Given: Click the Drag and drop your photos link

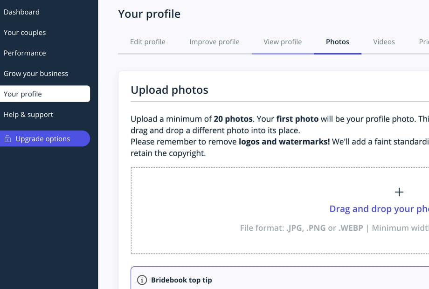Looking at the screenshot, I should pos(379,209).
